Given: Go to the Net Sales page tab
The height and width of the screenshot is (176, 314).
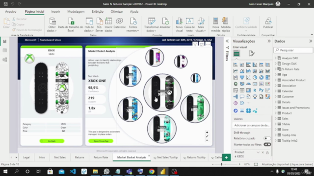Looking at the screenshot, I should click(x=60, y=157).
